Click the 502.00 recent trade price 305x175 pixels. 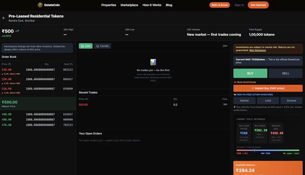(x=83, y=105)
